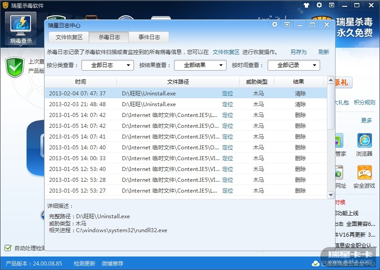380x270 pixels.
Task: Click 定位 for 2013-01-05 12:53:27 row
Action: click(x=227, y=191)
